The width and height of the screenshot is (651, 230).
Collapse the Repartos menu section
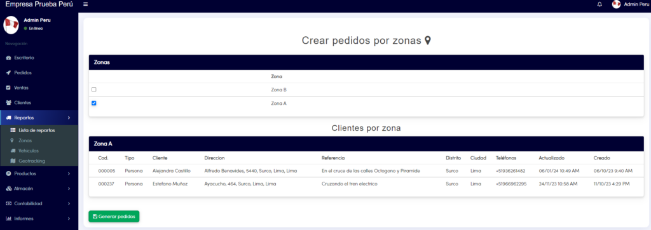point(39,118)
